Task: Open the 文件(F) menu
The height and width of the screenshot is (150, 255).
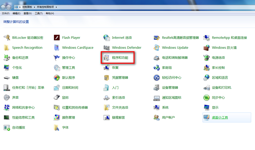Action: pyautogui.click(x=5, y=13)
